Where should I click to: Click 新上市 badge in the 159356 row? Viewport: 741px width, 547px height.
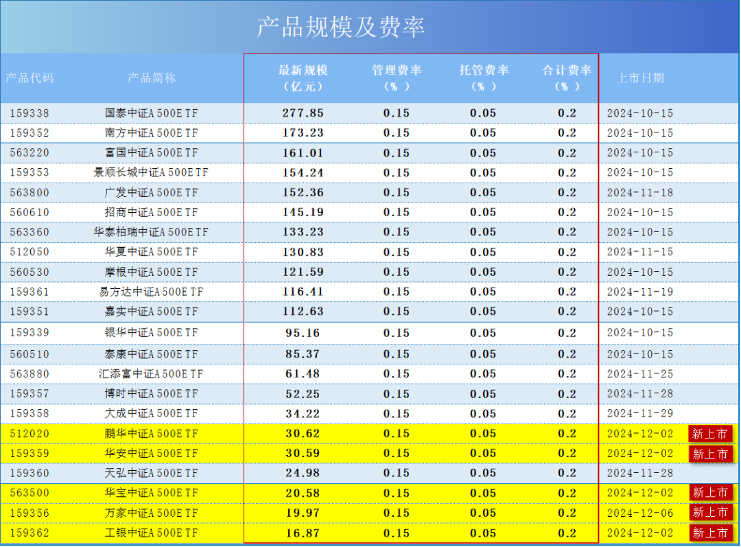coord(711,513)
